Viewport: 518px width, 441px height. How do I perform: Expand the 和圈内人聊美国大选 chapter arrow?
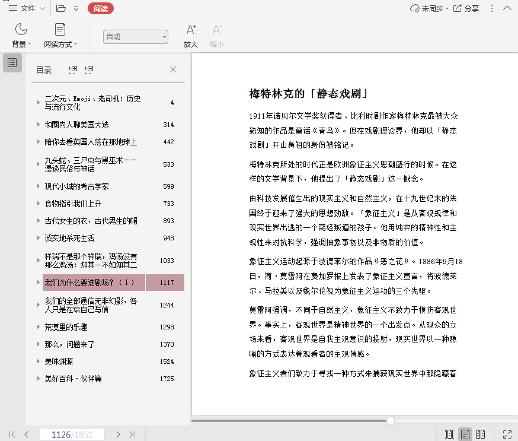point(39,125)
